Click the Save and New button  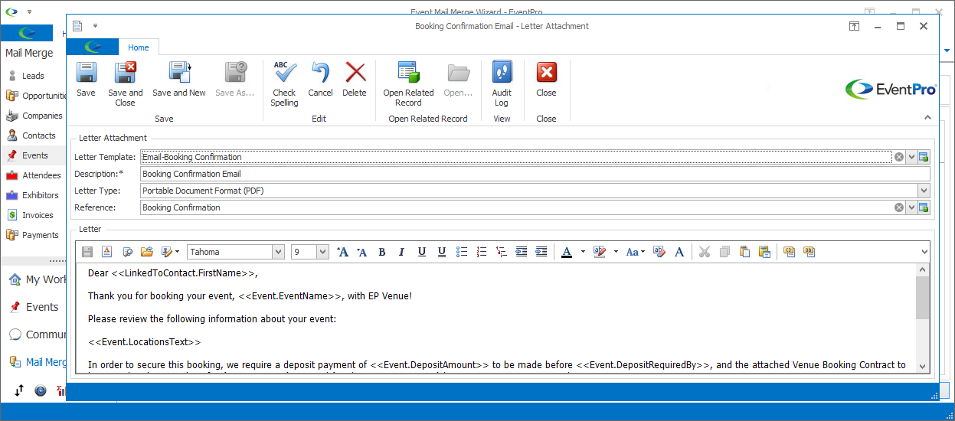pyautogui.click(x=179, y=80)
